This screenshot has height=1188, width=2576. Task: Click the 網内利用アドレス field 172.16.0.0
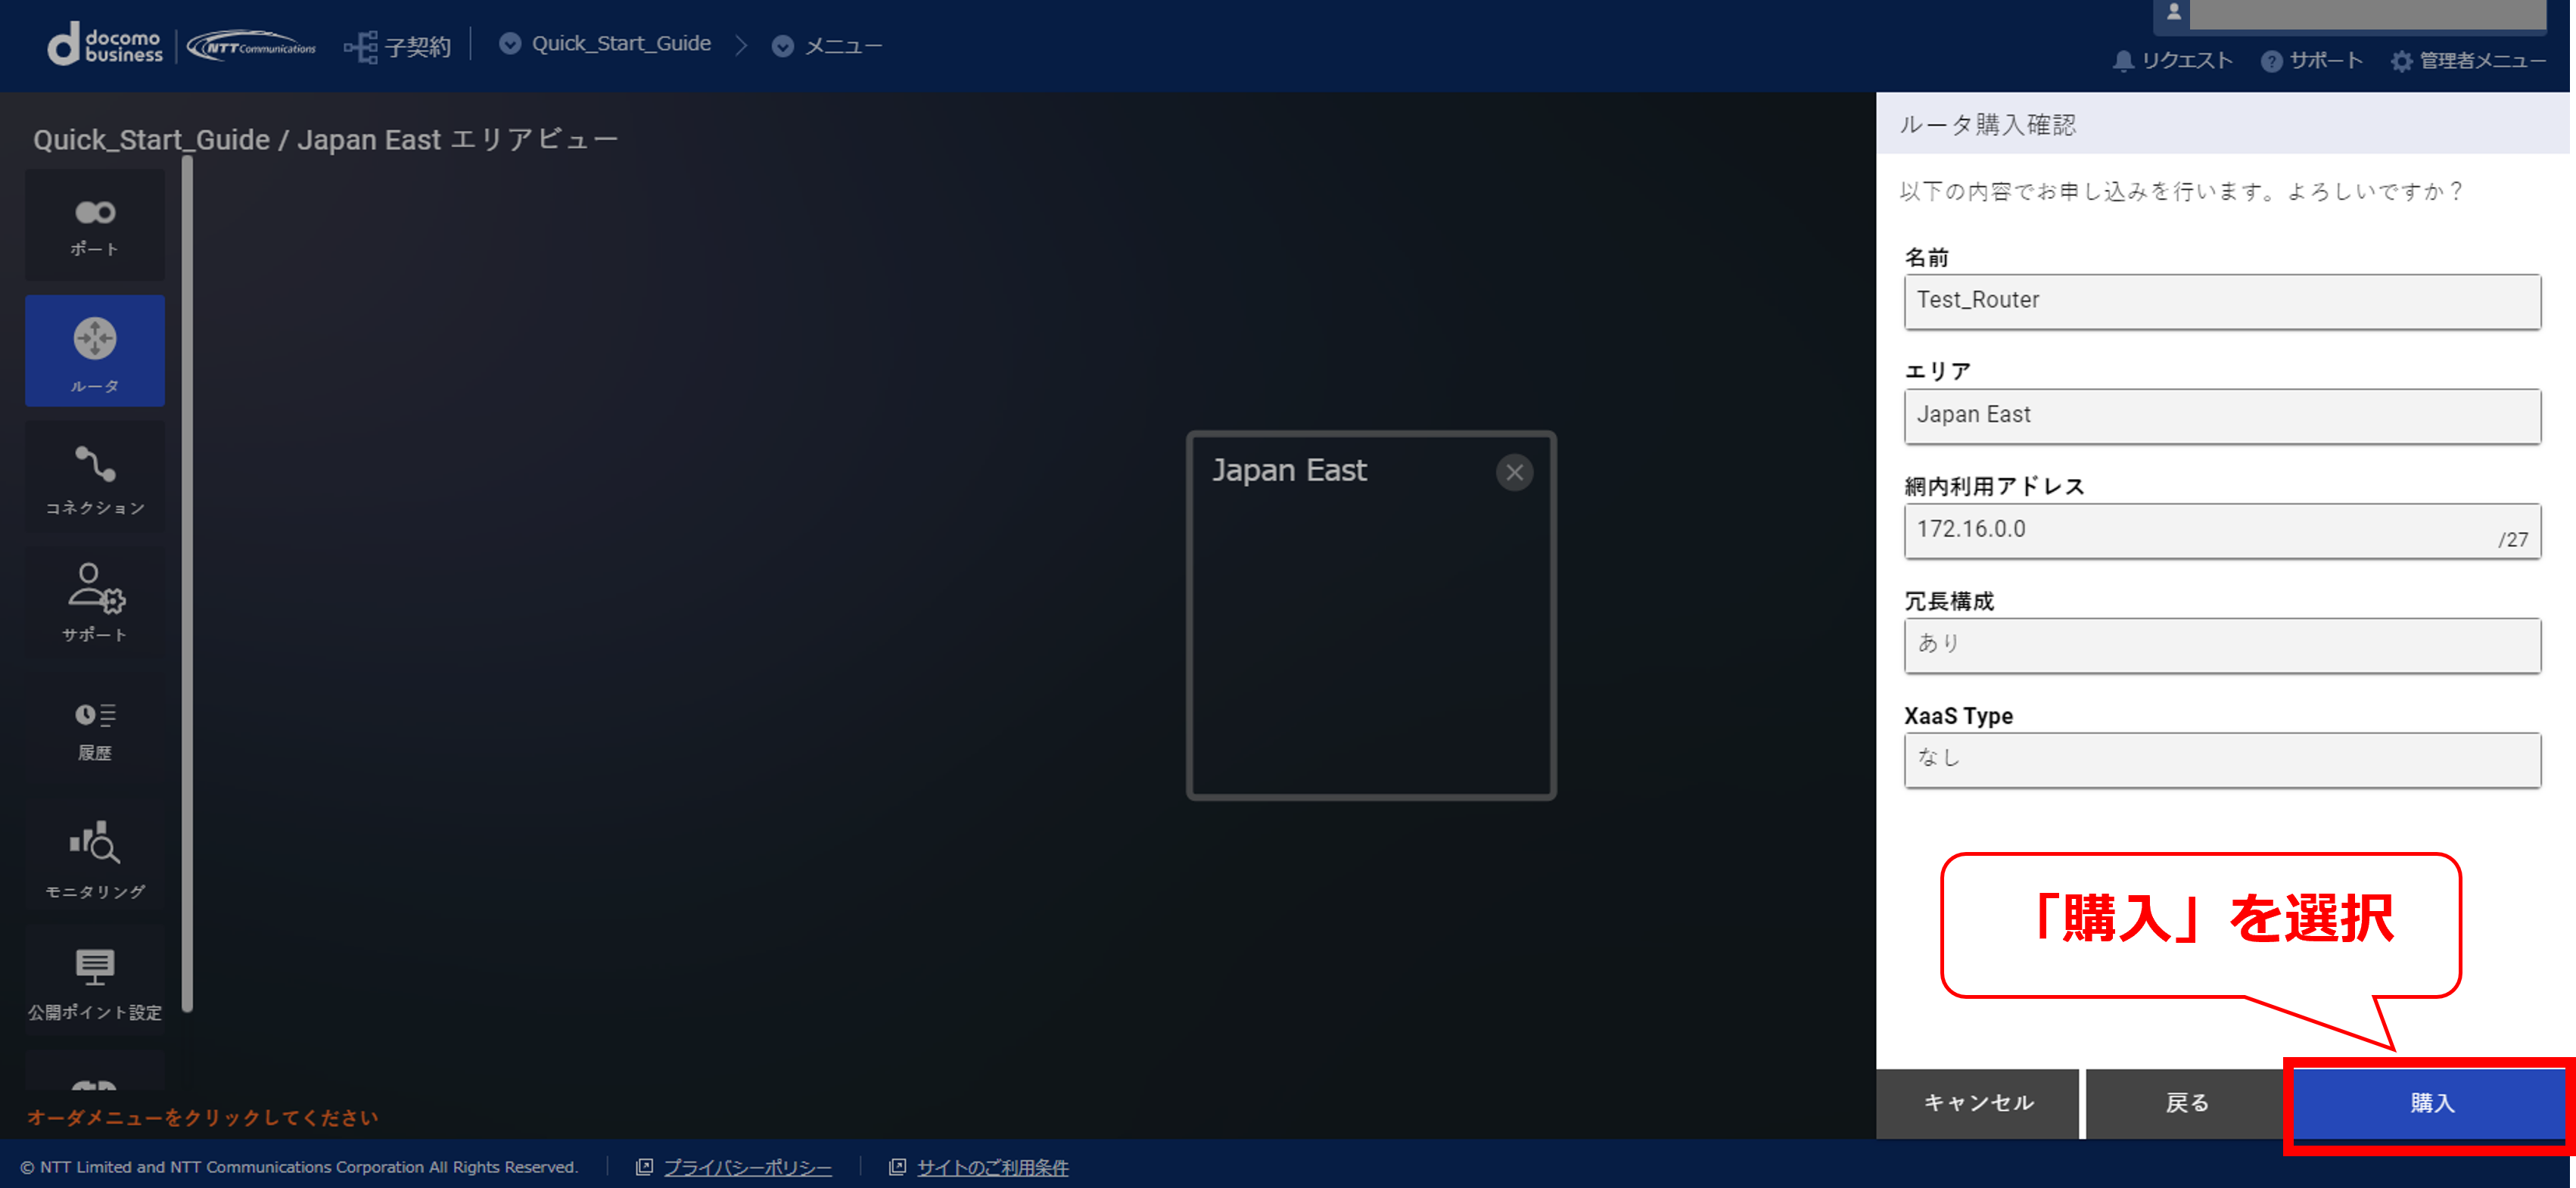click(2222, 530)
